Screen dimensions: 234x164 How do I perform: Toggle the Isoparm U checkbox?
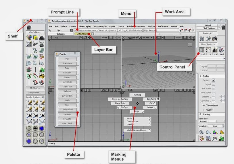coord(214,97)
